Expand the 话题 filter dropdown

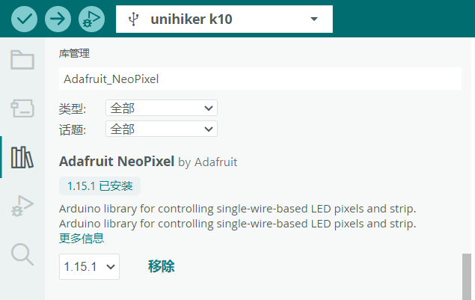pyautogui.click(x=162, y=129)
